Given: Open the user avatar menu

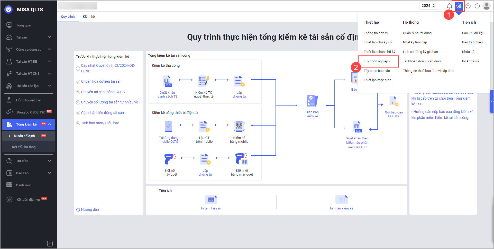Looking at the screenshot, I should [487, 6].
